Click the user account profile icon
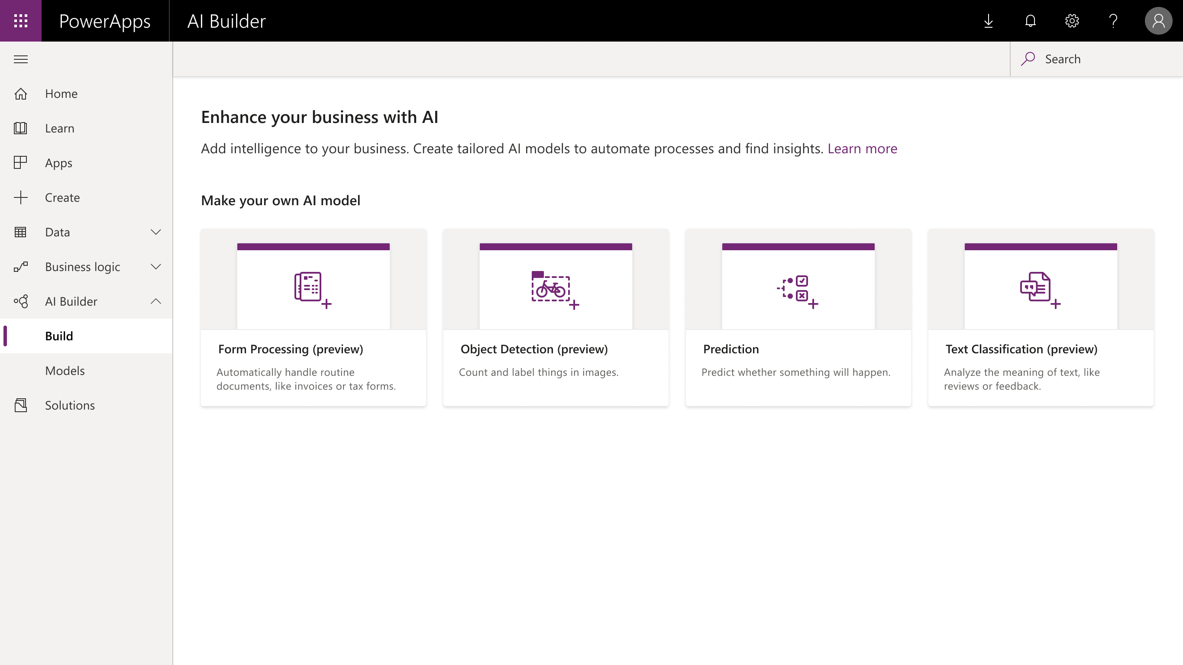1183x665 pixels. (x=1157, y=20)
